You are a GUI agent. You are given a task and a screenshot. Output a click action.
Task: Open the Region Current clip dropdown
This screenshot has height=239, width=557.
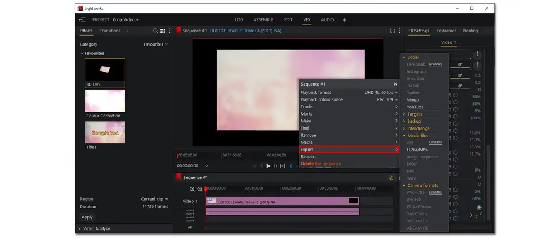pos(155,199)
